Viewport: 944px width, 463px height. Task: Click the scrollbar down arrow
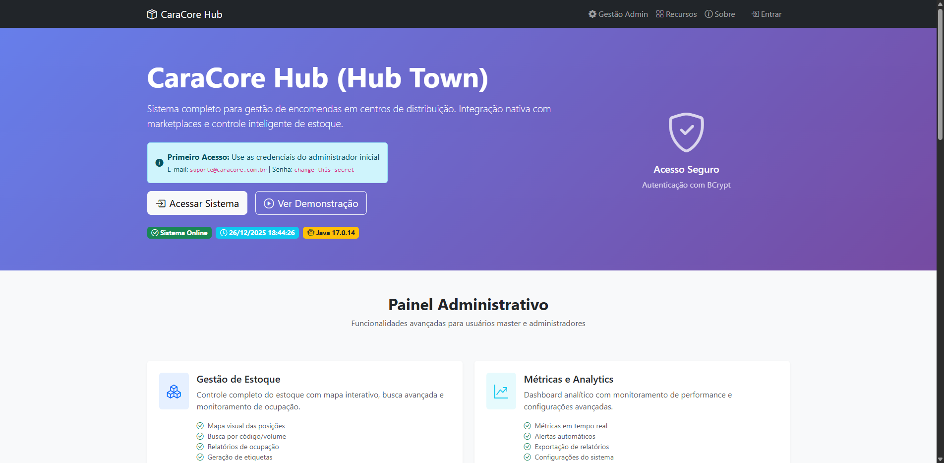pos(940,459)
